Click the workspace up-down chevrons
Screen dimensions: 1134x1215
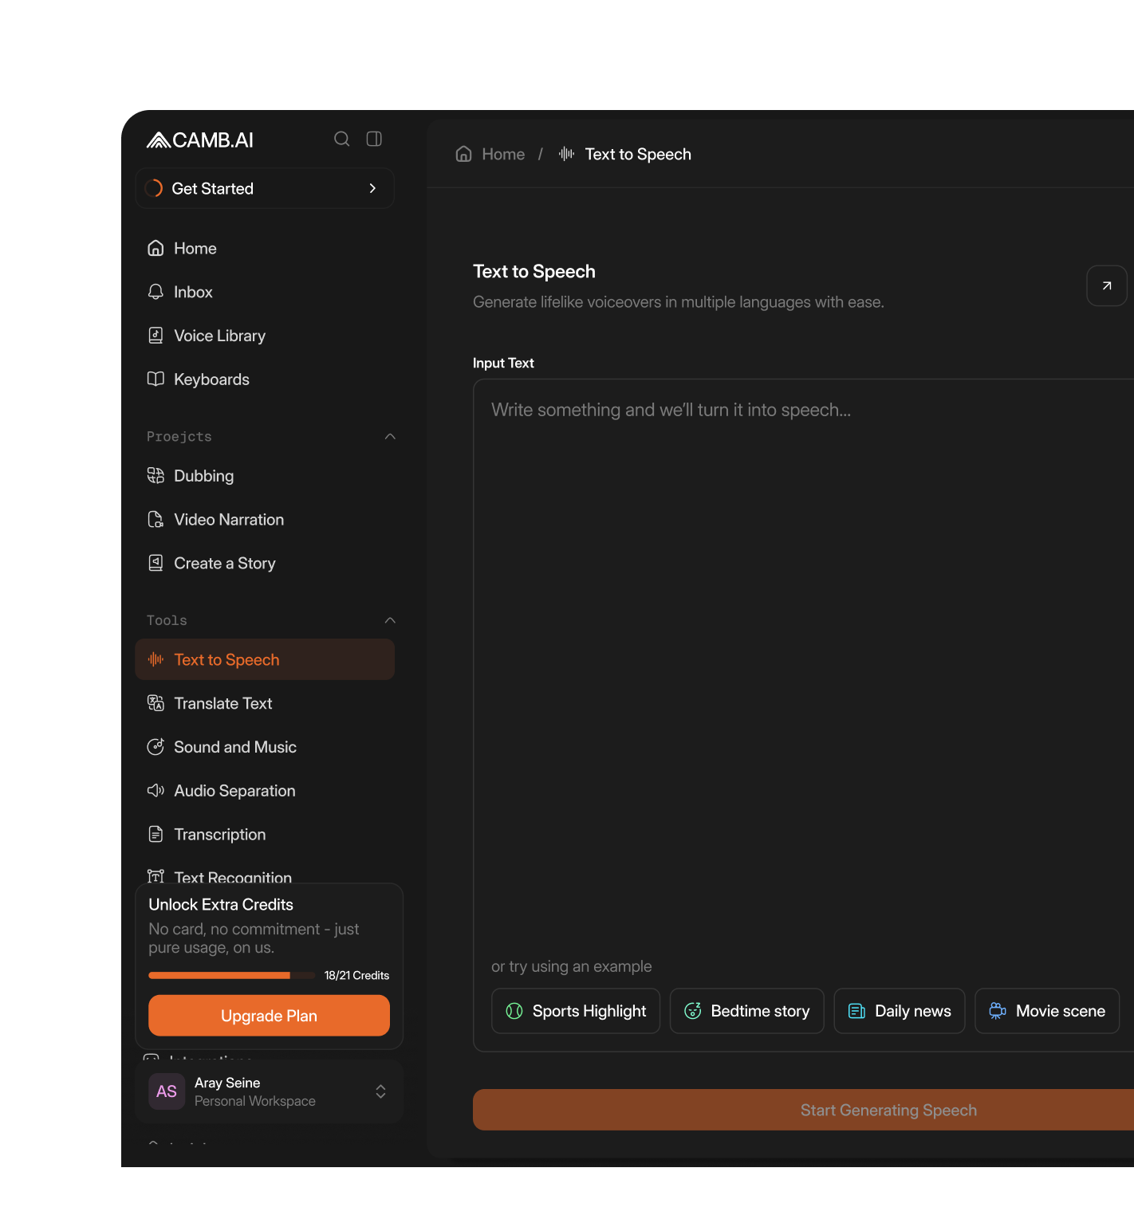click(381, 1091)
